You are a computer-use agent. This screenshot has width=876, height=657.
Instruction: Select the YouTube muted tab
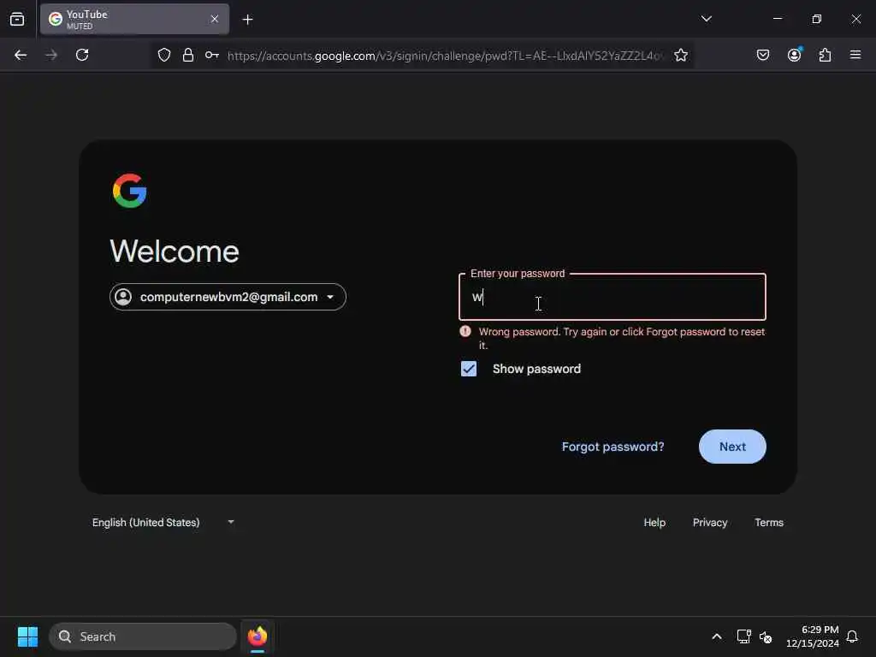click(x=134, y=19)
